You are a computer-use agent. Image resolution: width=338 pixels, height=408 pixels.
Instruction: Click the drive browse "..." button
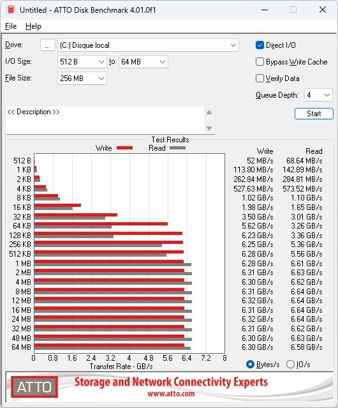[48, 45]
